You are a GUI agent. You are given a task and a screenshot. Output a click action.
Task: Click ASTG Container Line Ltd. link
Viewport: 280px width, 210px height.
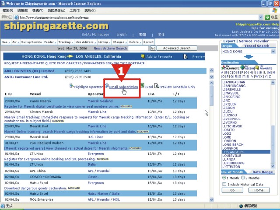tap(26, 77)
